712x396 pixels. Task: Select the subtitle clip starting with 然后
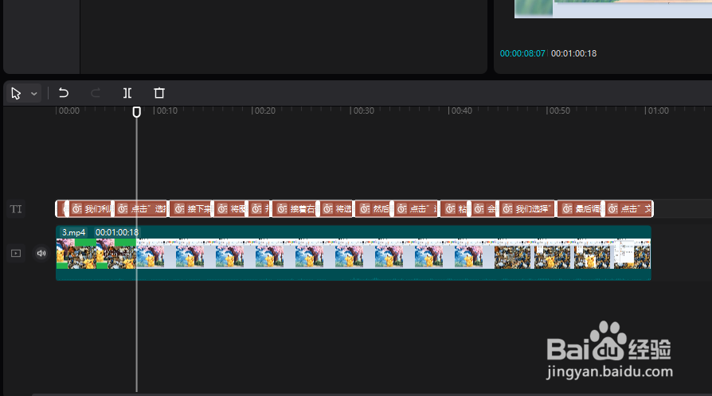coord(374,208)
